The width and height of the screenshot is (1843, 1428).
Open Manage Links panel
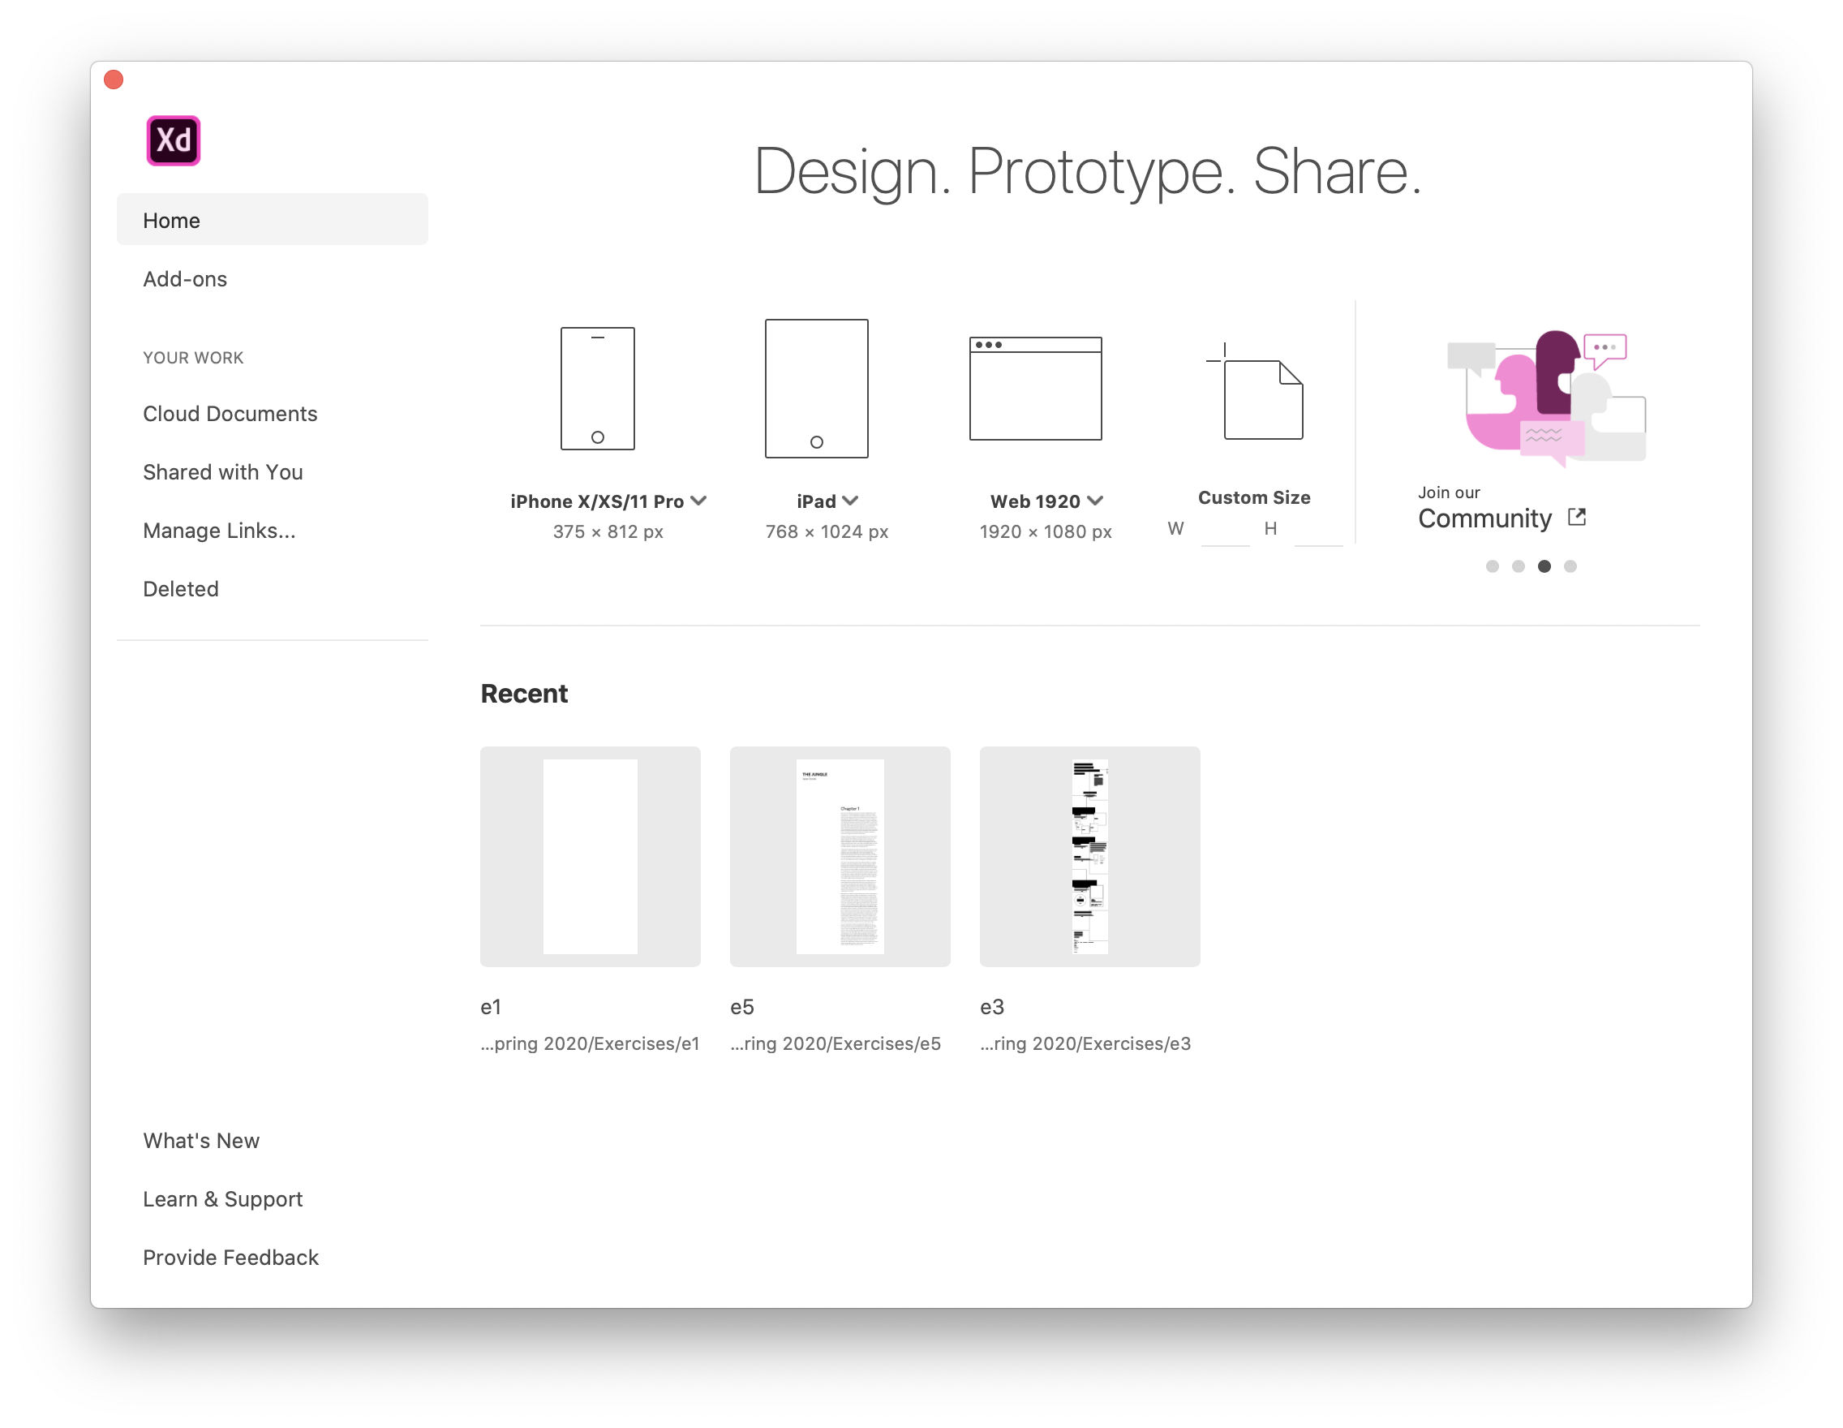217,530
